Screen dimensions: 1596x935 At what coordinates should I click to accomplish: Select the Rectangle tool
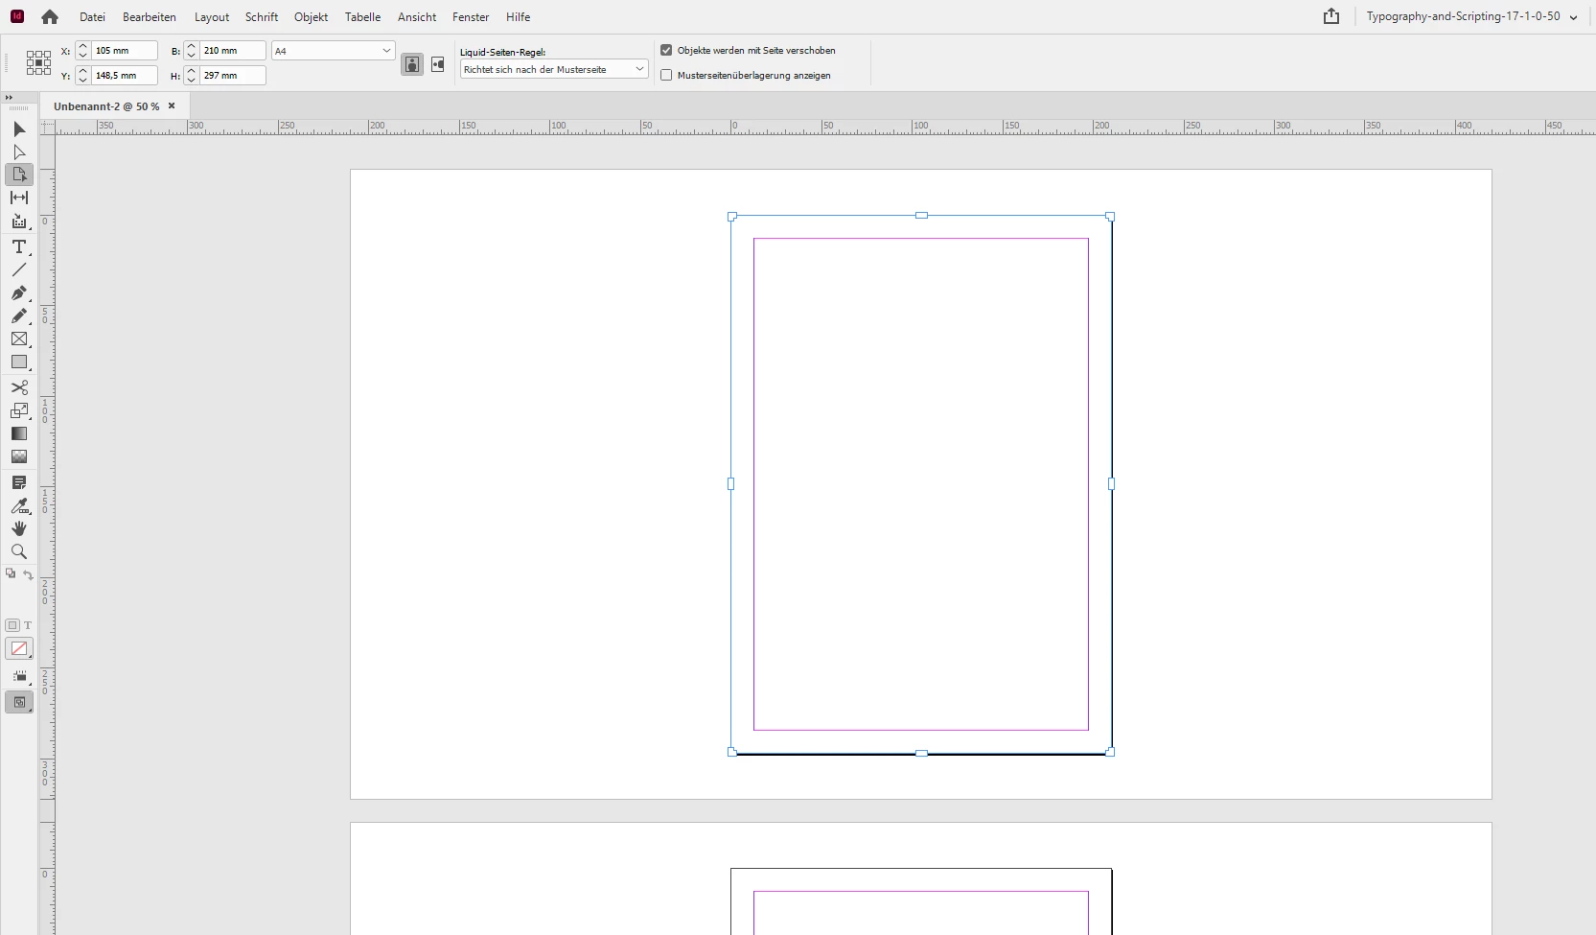tap(19, 362)
